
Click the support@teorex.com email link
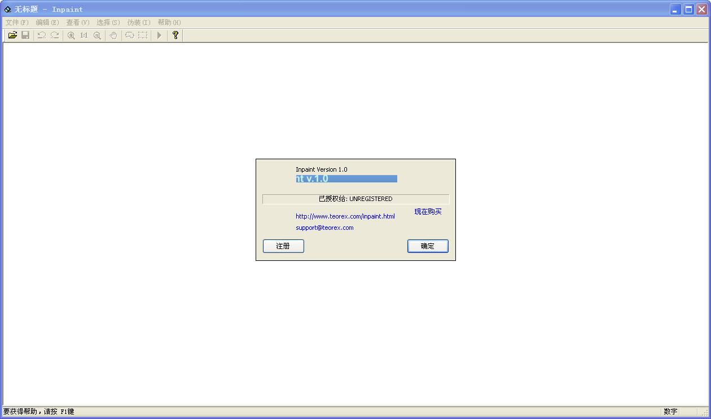click(x=324, y=228)
